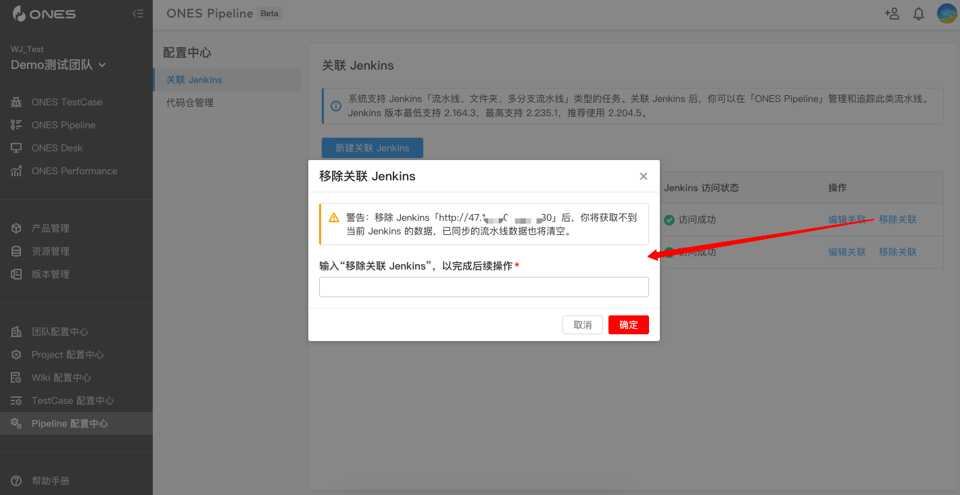Open the user avatar menu
This screenshot has width=960, height=495.
pyautogui.click(x=946, y=14)
